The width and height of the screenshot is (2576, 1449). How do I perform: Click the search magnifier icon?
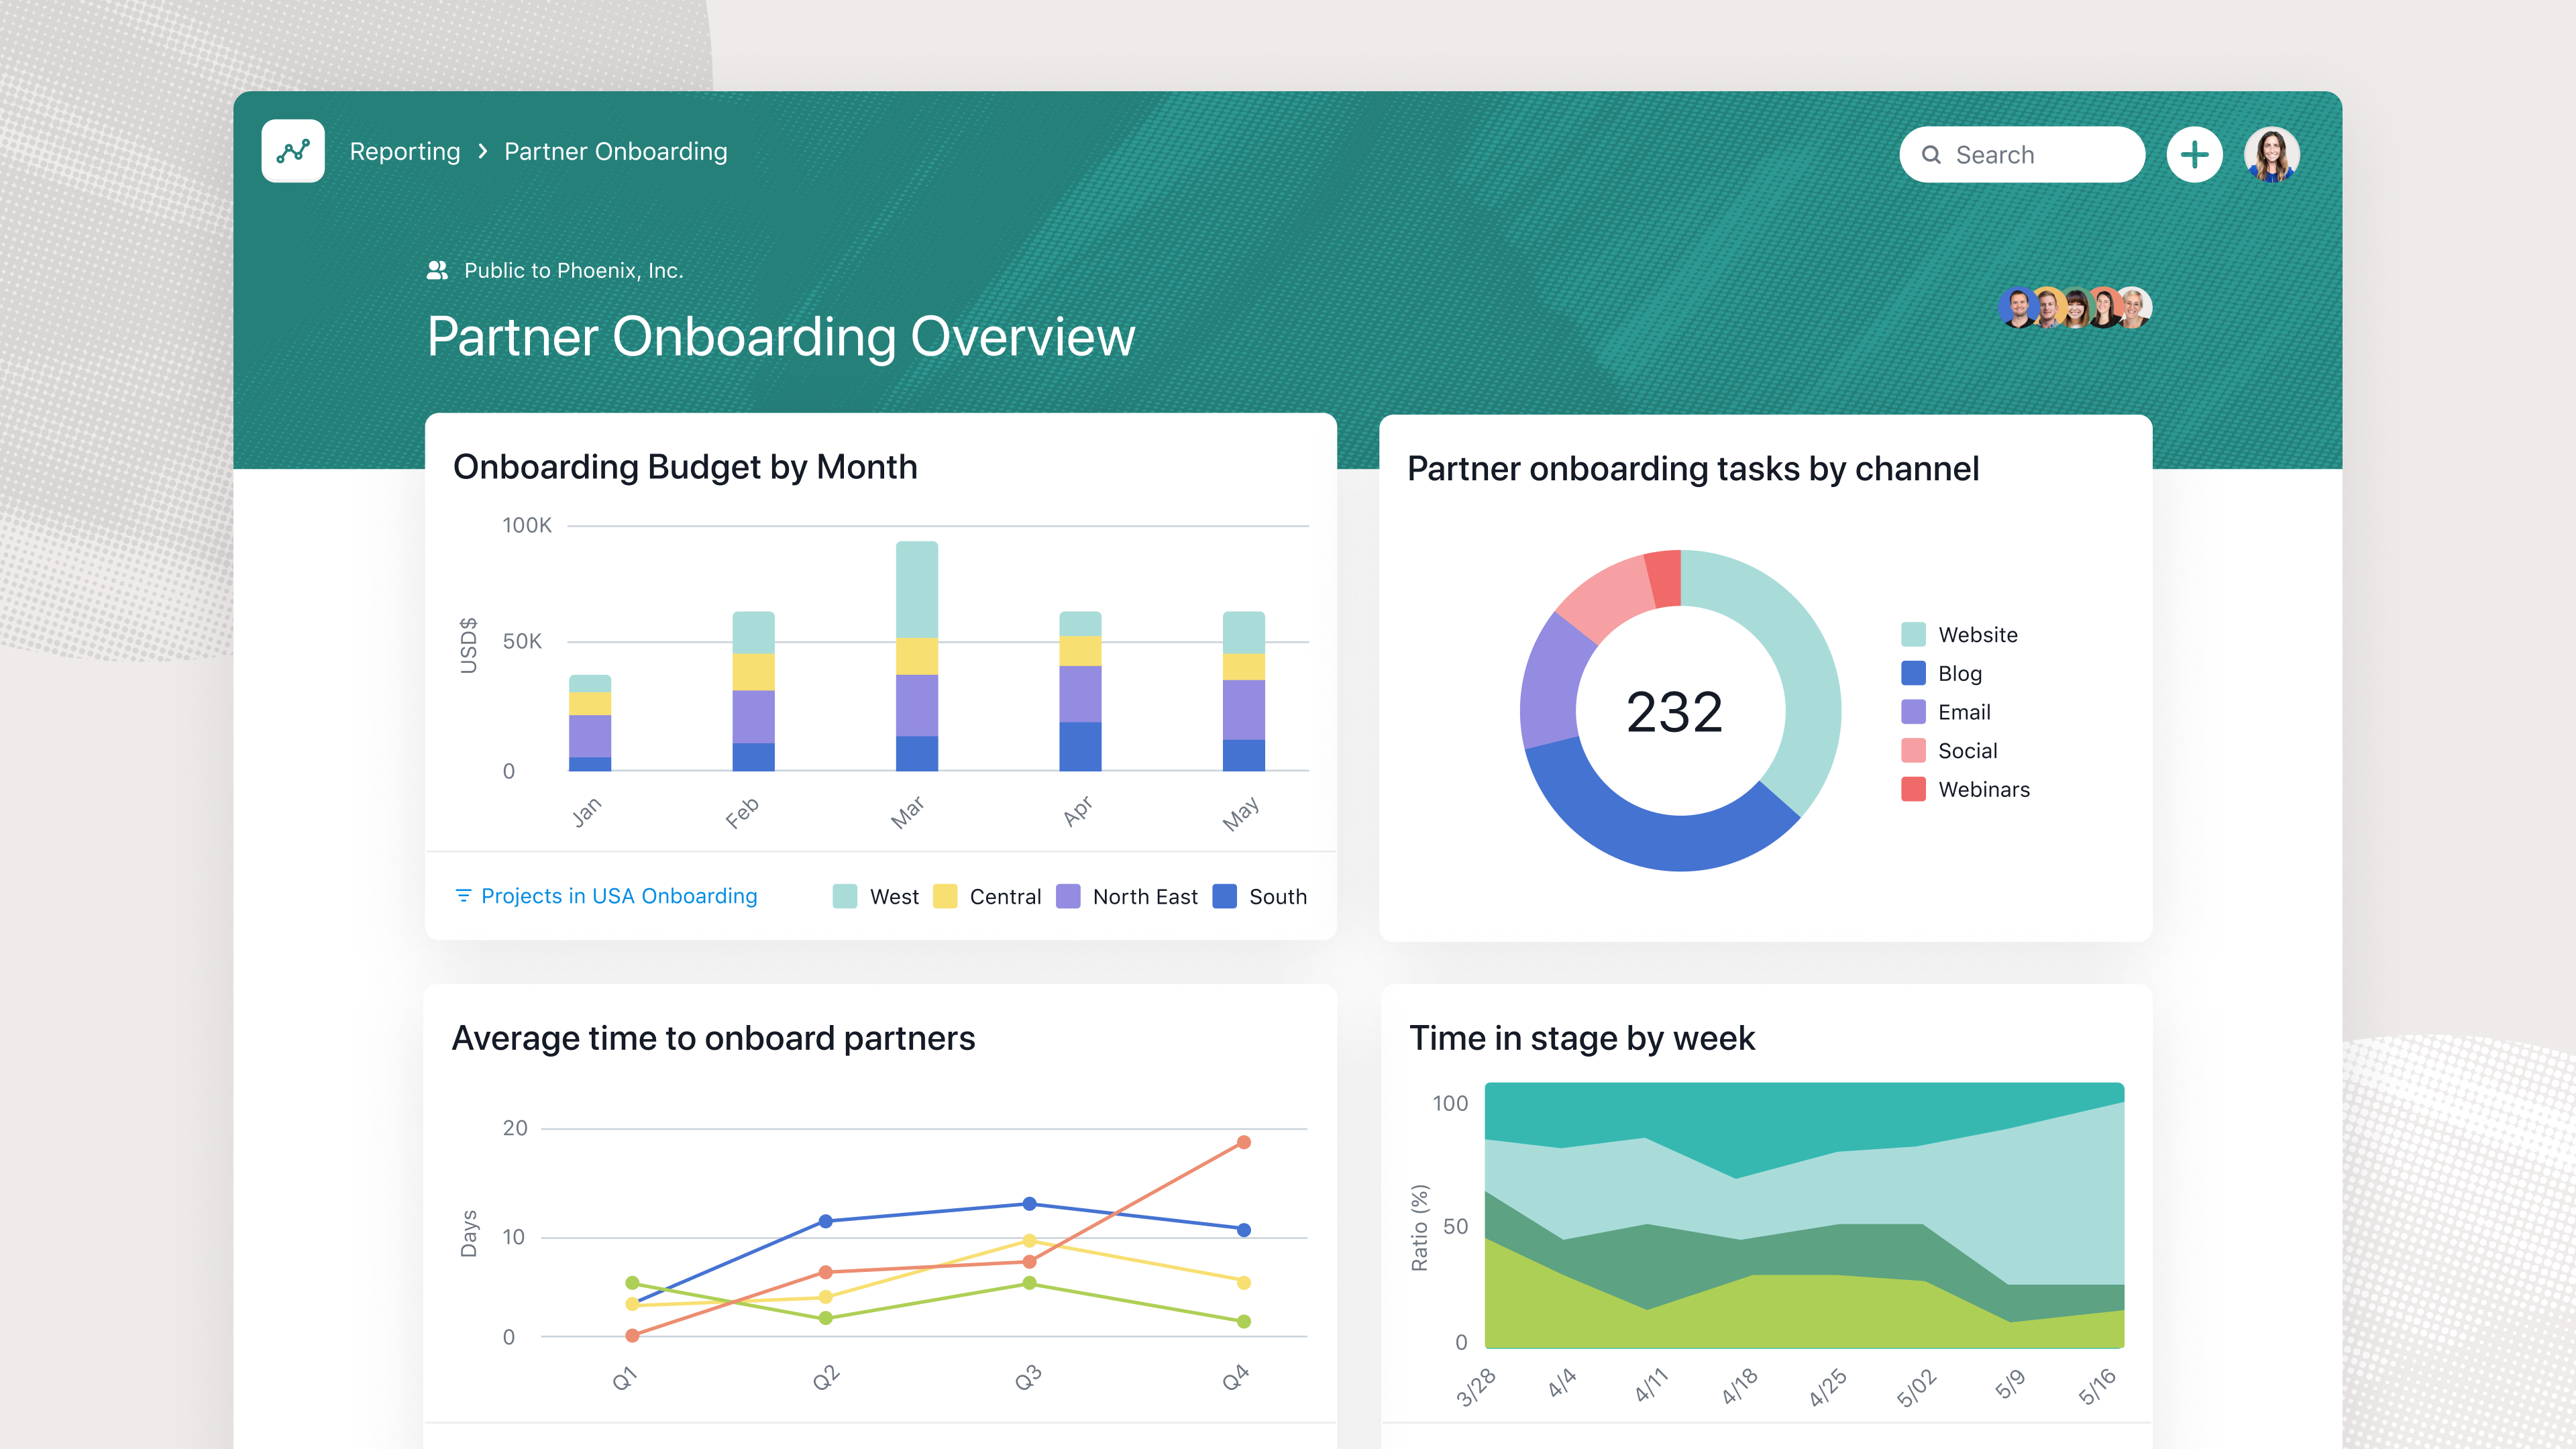[x=1932, y=155]
